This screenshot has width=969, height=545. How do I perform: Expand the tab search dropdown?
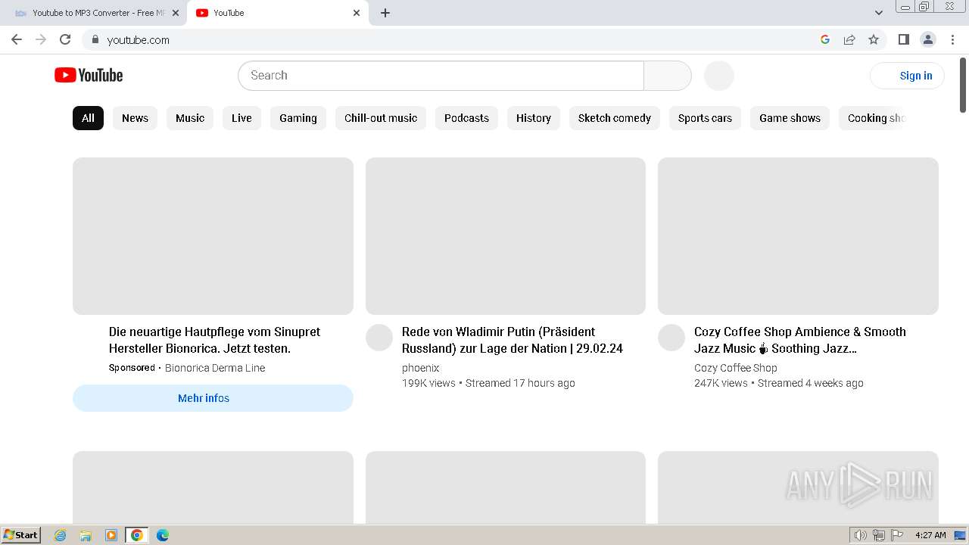(879, 13)
